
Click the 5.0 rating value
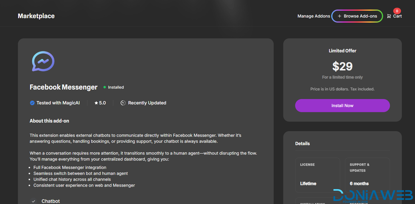(103, 103)
